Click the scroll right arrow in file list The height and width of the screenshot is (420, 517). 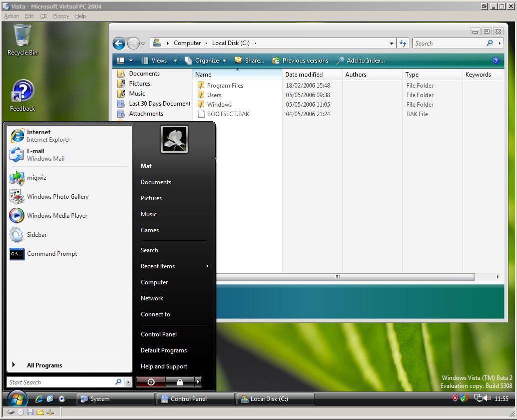[x=497, y=277]
